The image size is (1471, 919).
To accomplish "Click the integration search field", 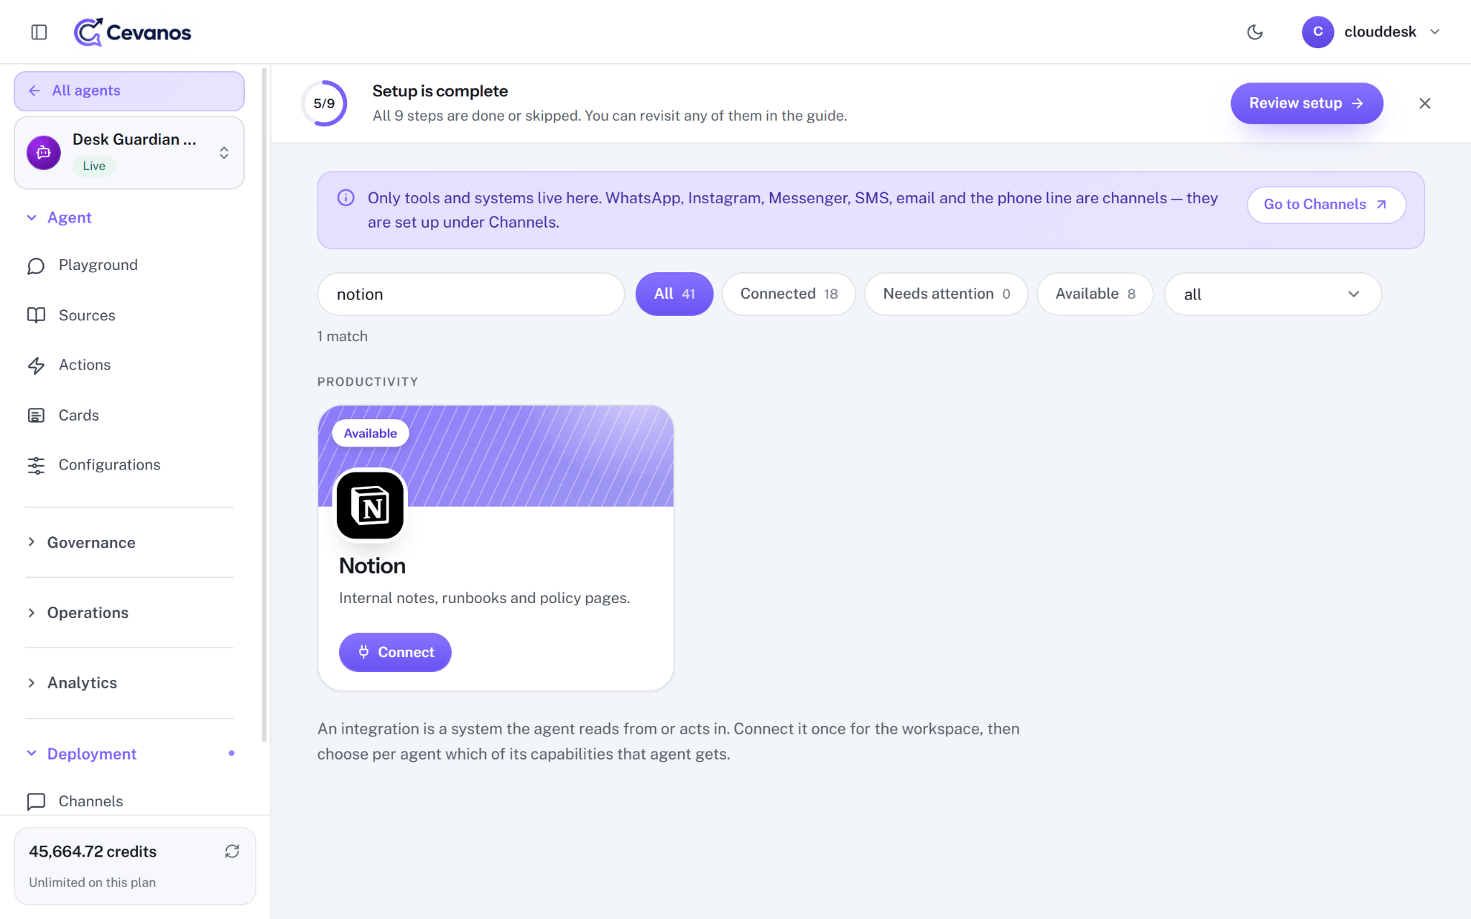I will click(x=471, y=294).
